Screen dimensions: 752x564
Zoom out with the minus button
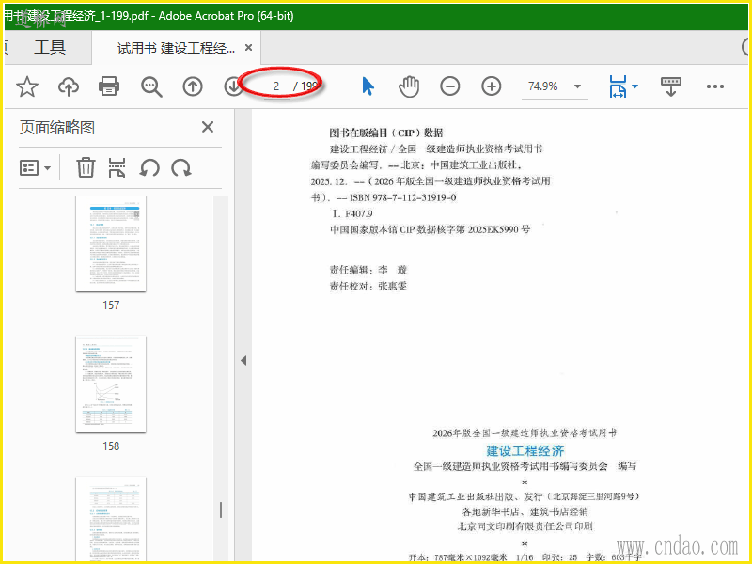click(x=450, y=86)
